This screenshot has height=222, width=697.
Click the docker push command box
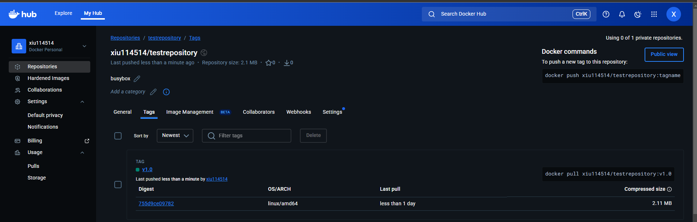click(x=613, y=76)
